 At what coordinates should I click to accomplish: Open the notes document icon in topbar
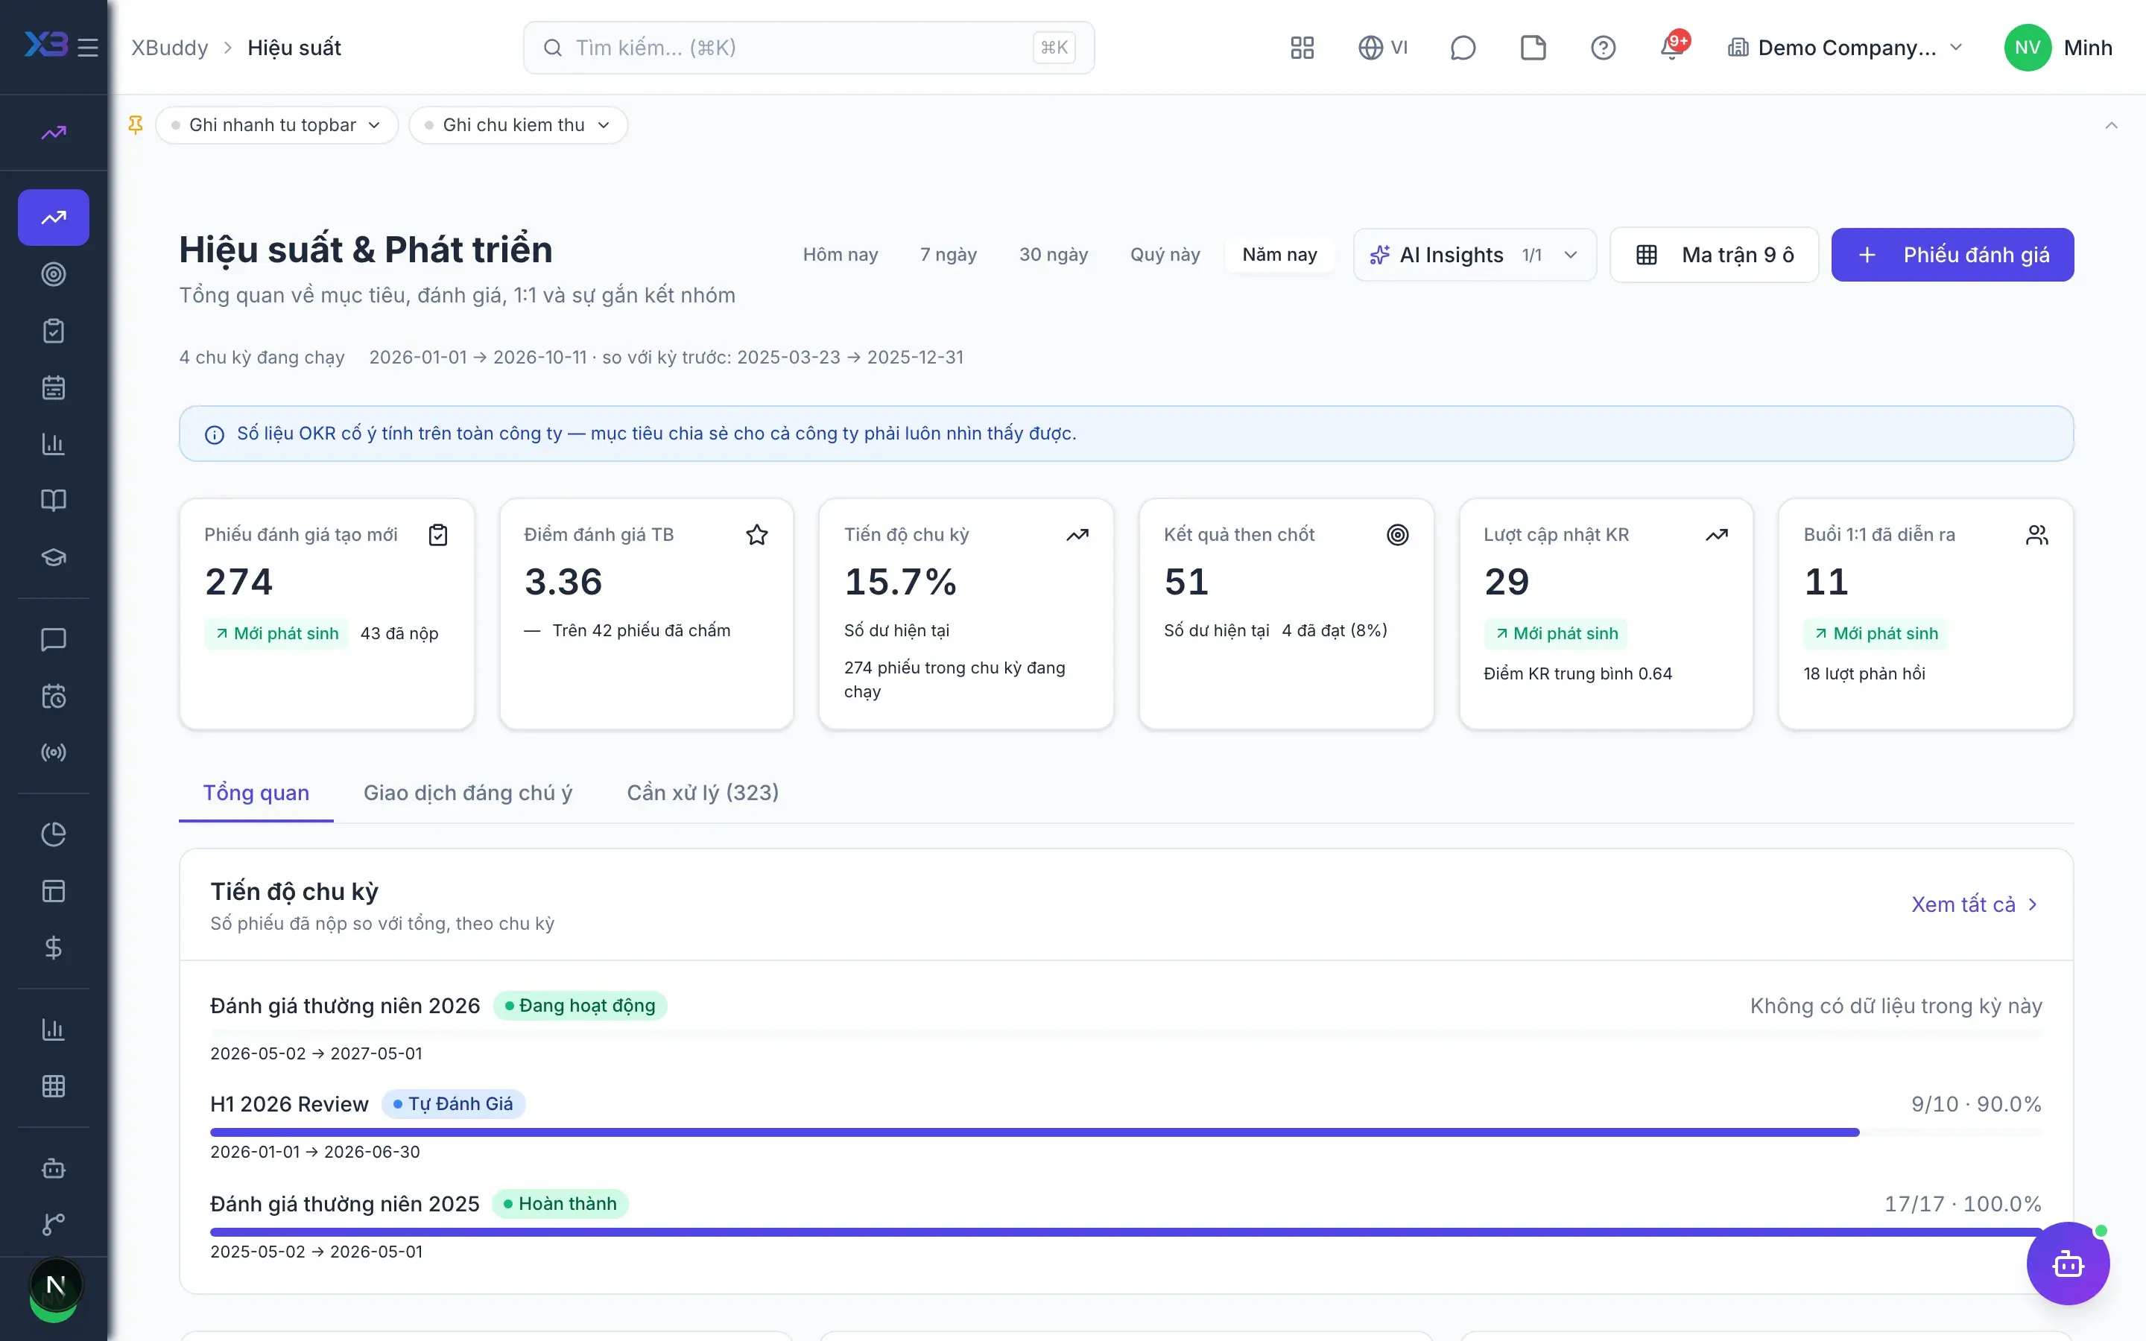[x=1532, y=48]
